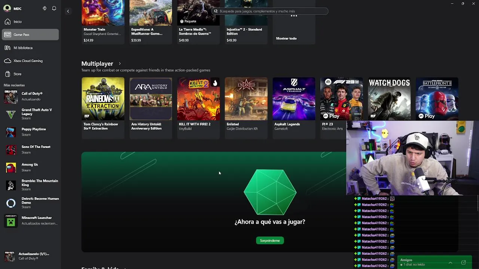Open the notifications bell
This screenshot has width=479, height=269.
pos(54,8)
